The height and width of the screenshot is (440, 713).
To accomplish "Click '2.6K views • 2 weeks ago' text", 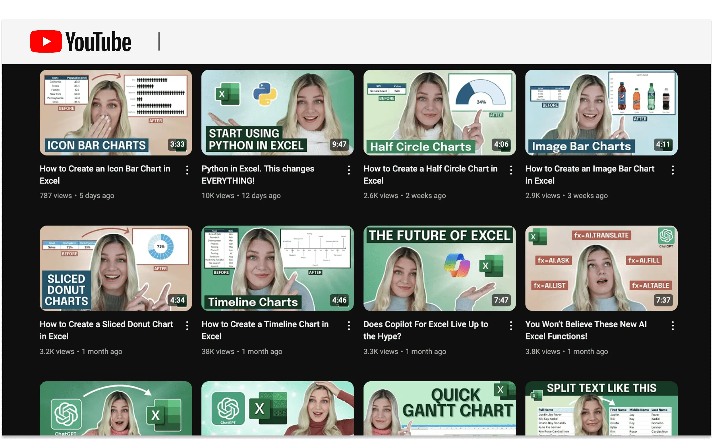I will pyautogui.click(x=405, y=196).
